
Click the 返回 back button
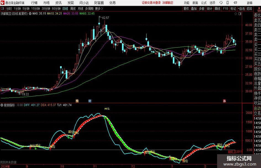pos(249,9)
